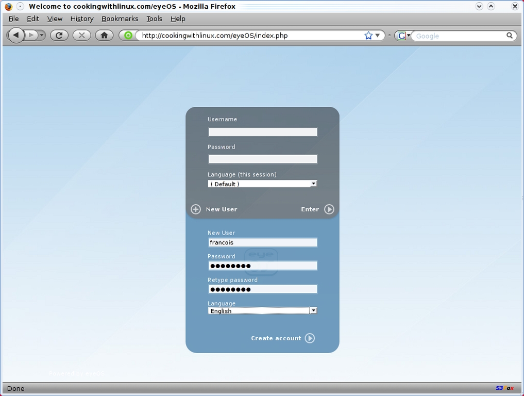Open the Bookmarks menu
Viewport: 524px width, 396px height.
click(x=120, y=19)
